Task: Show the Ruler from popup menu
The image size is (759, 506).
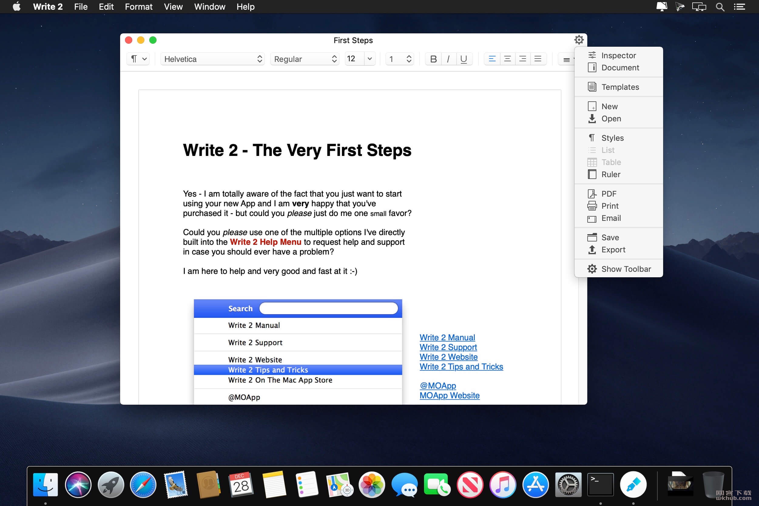Action: coord(618,175)
